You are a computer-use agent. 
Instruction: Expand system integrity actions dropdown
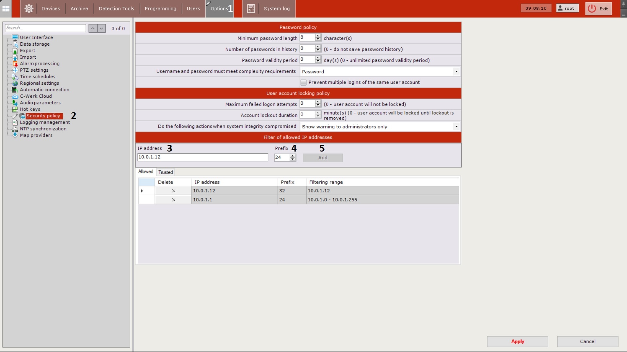coord(456,126)
